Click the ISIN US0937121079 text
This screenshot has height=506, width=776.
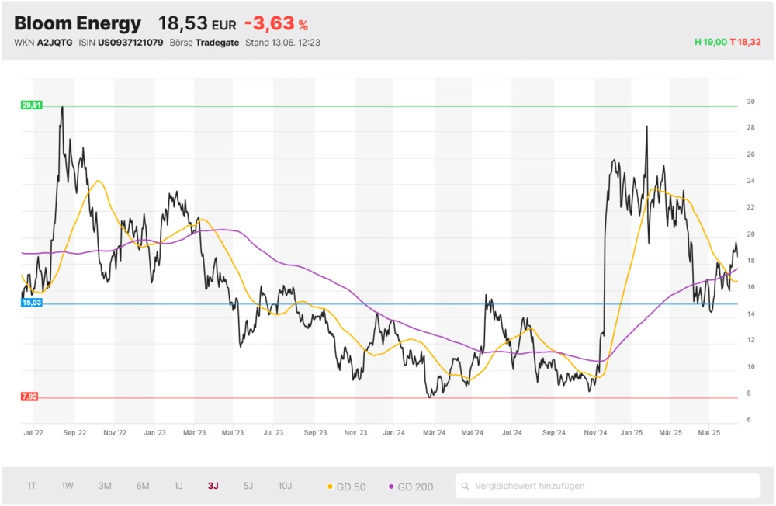[x=120, y=43]
